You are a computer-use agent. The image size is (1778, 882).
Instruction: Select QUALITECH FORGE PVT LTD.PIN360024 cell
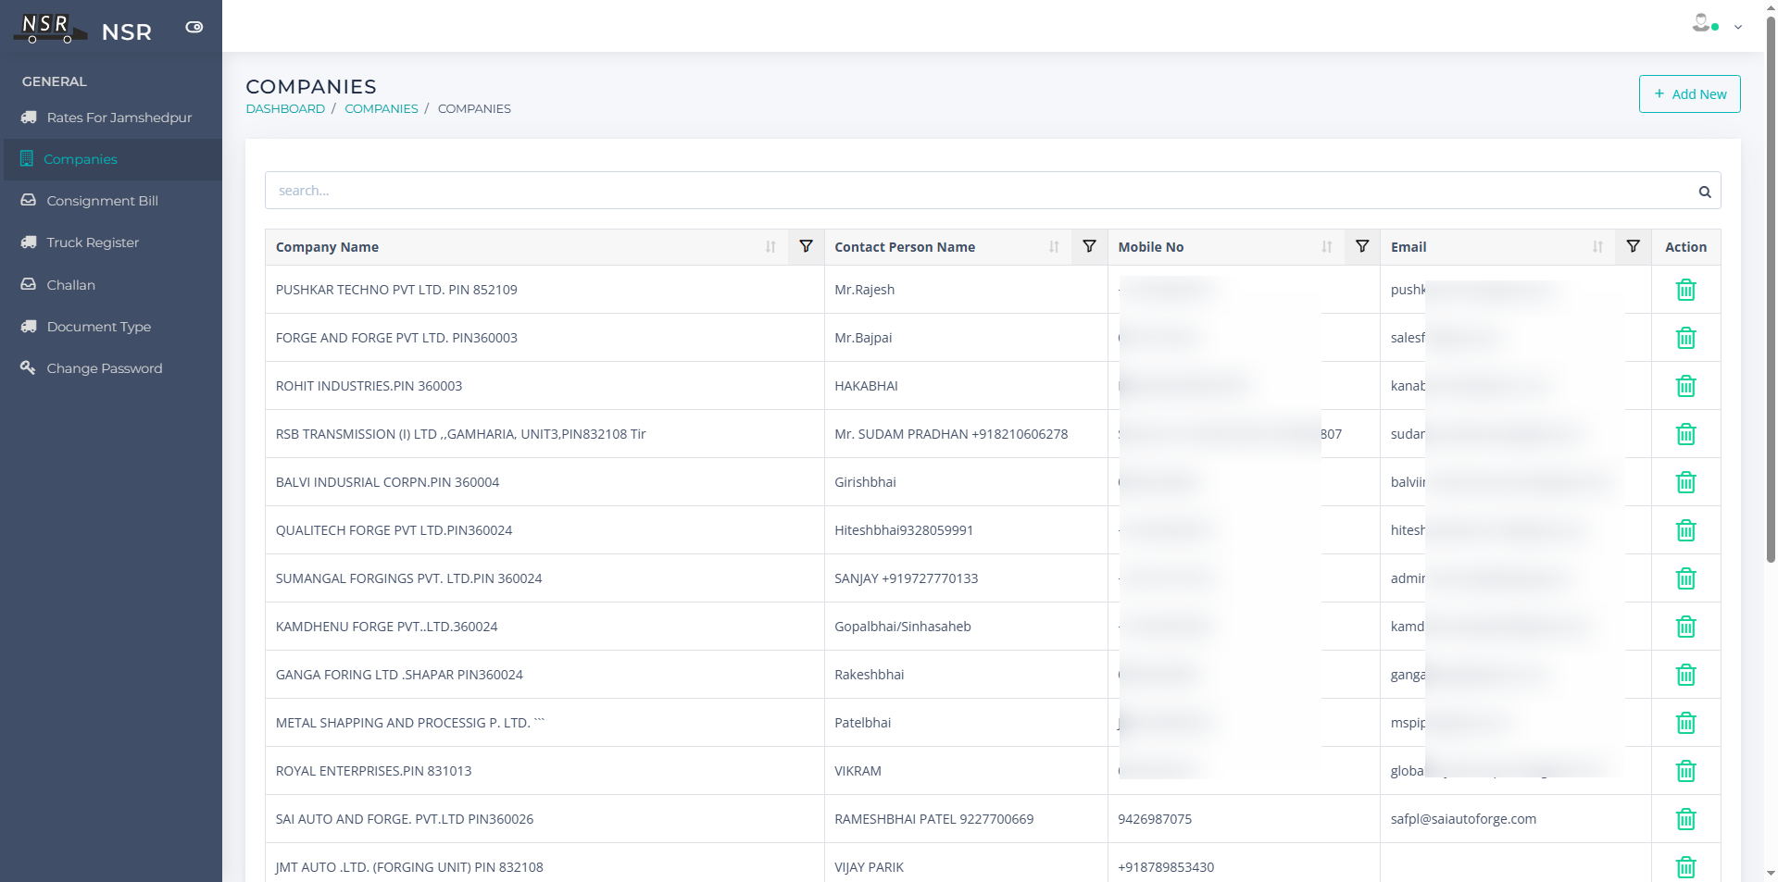pyautogui.click(x=545, y=530)
